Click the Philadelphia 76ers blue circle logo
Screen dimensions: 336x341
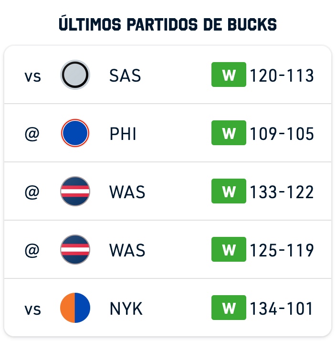tap(75, 133)
